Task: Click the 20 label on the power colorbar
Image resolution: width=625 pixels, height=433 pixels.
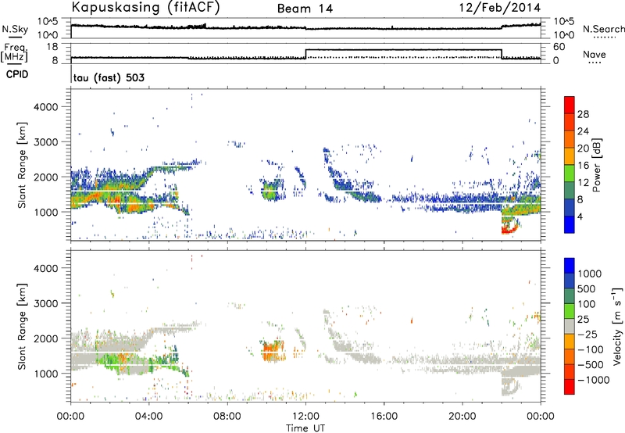Action: pos(583,149)
